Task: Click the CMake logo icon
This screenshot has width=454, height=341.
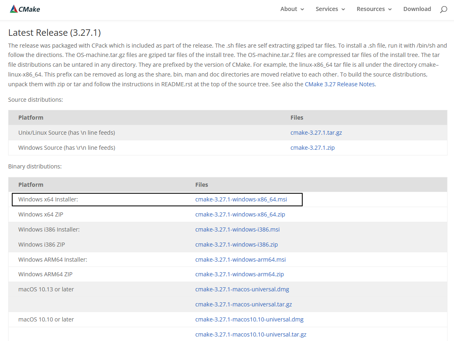Action: click(x=14, y=9)
